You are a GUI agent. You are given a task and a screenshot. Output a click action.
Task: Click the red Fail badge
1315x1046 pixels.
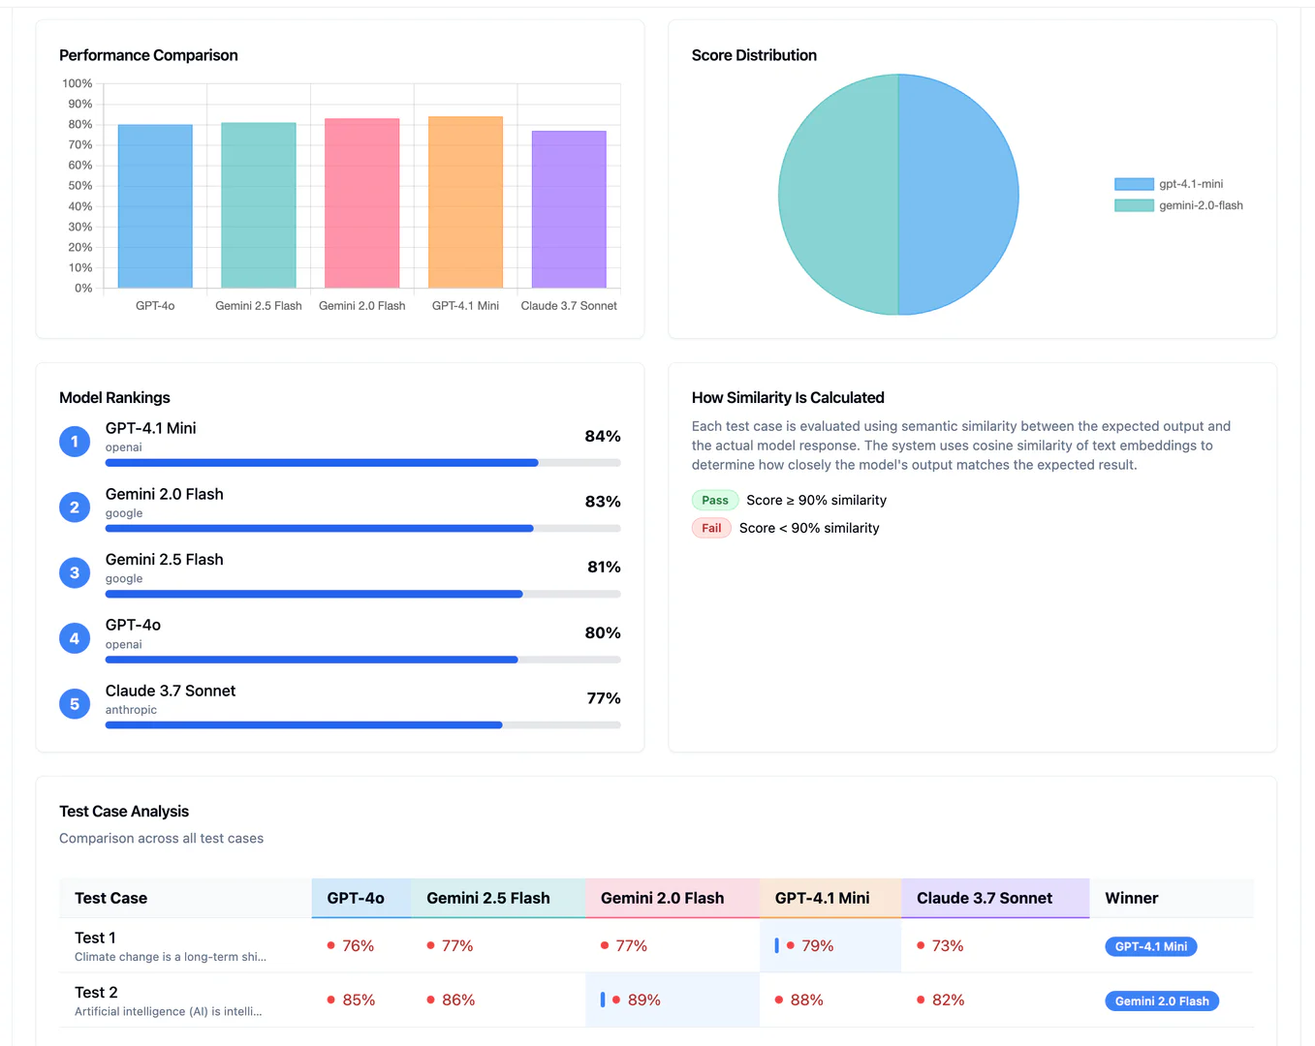pos(711,528)
